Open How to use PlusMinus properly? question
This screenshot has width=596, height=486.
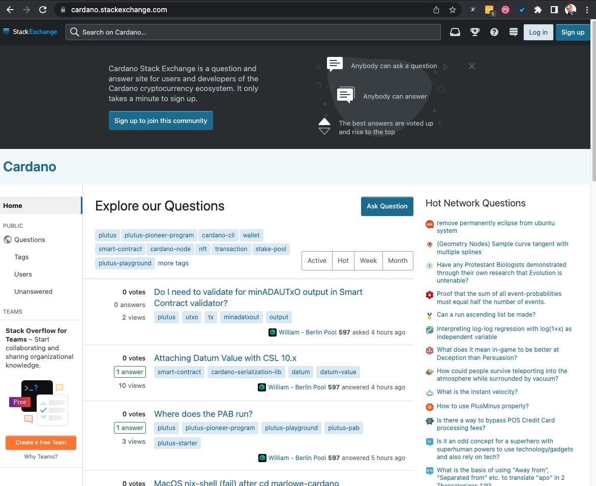[x=483, y=406]
